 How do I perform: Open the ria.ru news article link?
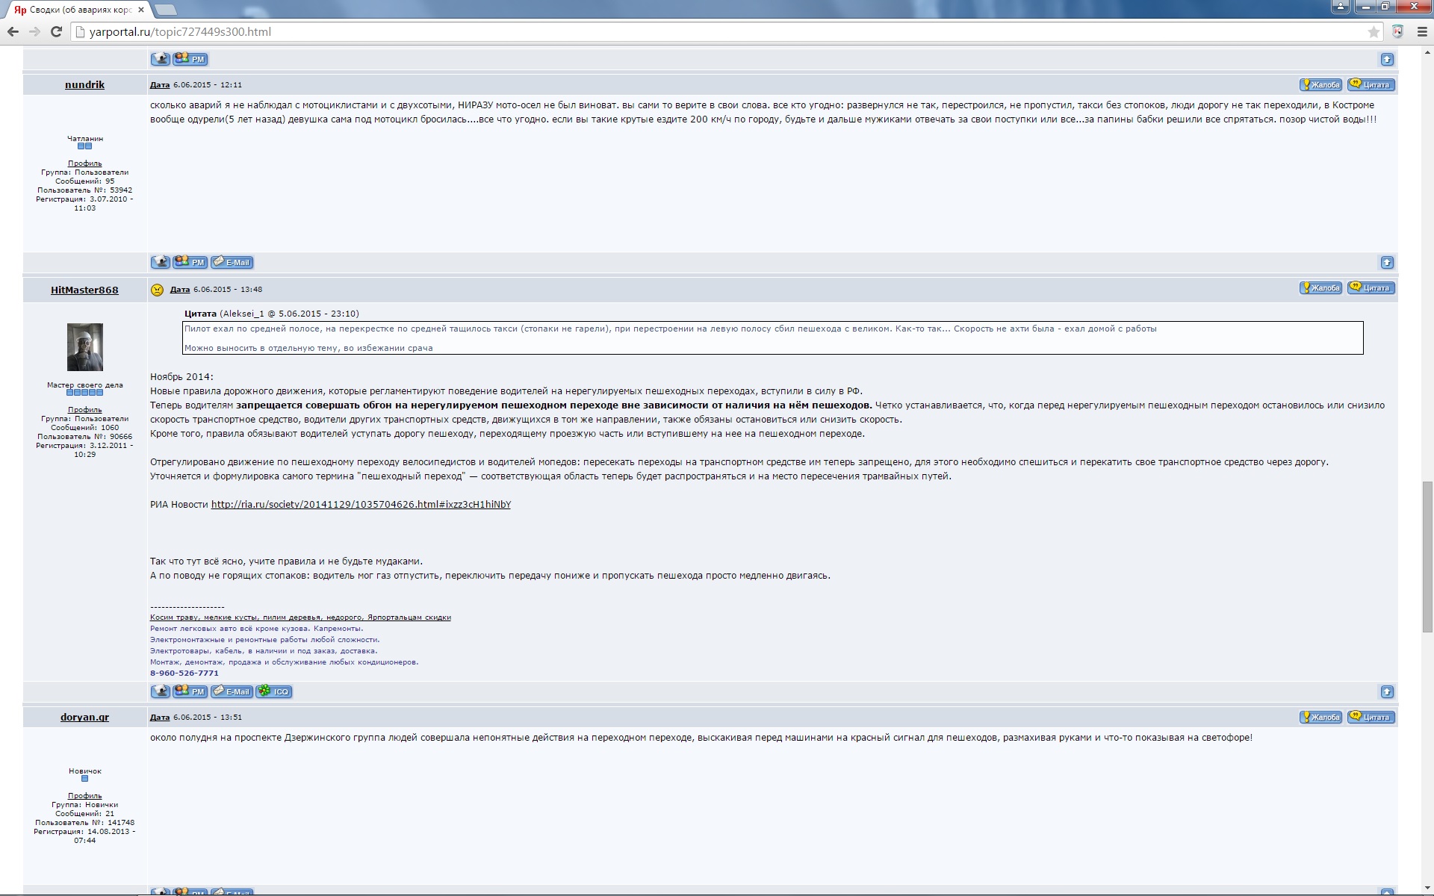361,504
